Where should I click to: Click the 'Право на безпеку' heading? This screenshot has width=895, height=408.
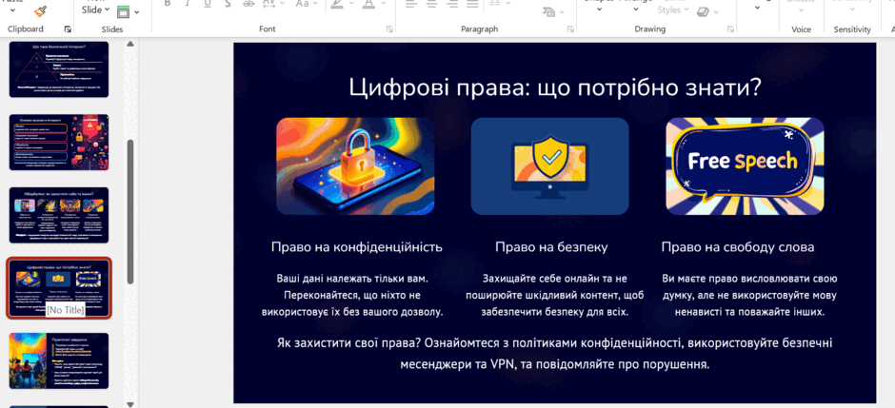[551, 247]
